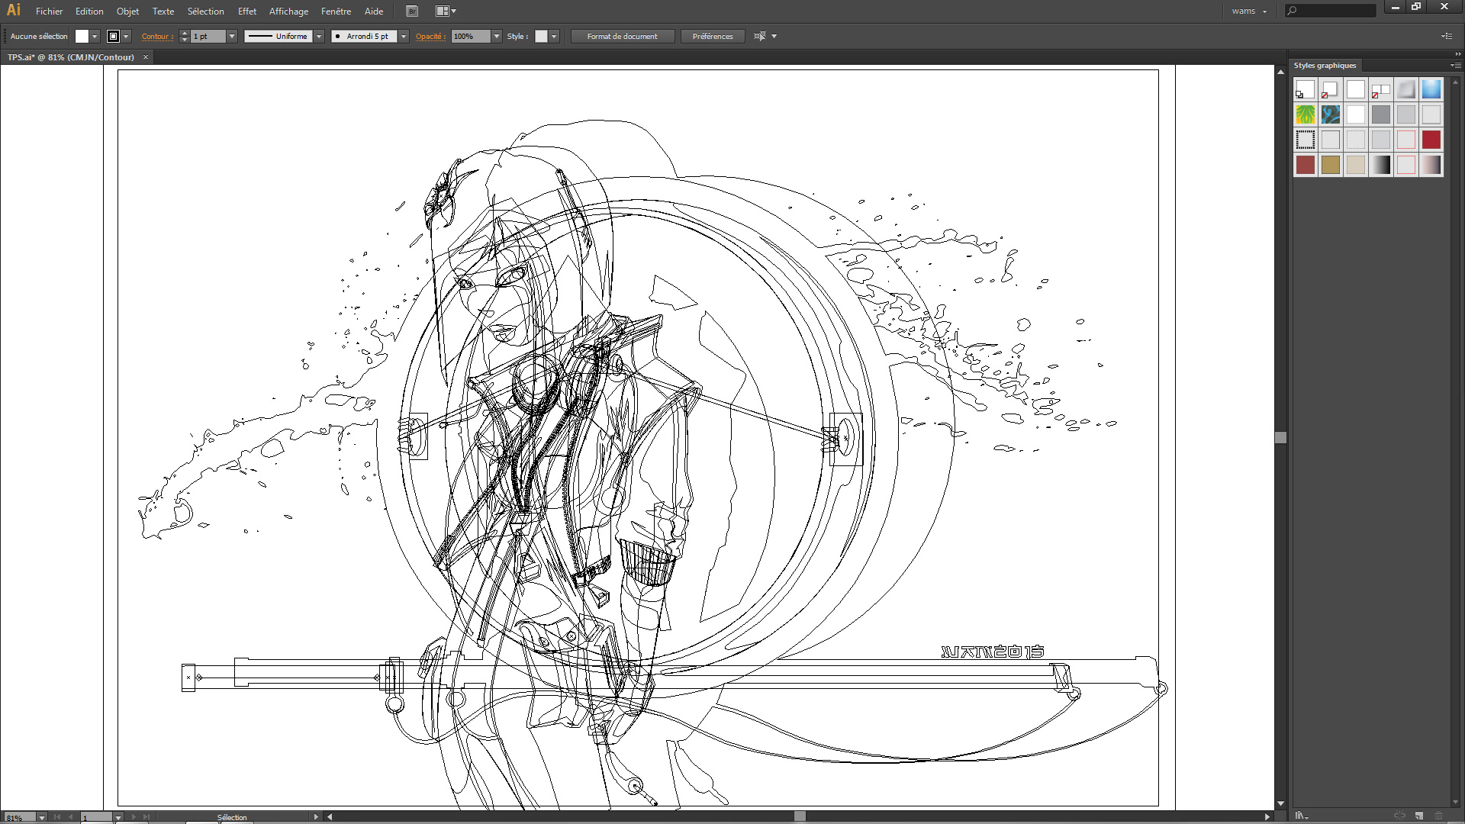1465x824 pixels.
Task: Select the solid red graphic style swatch
Action: [1431, 140]
